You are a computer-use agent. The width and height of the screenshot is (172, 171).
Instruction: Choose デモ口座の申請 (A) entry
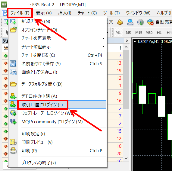[x=58, y=96]
